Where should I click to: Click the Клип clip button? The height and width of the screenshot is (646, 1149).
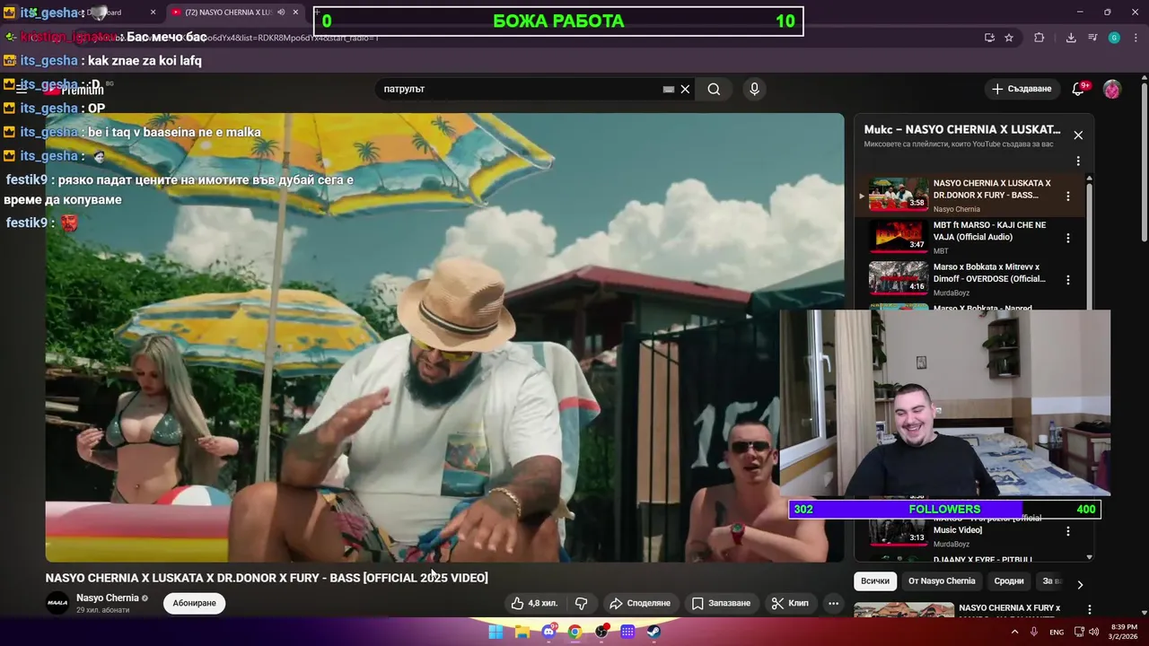pyautogui.click(x=791, y=603)
